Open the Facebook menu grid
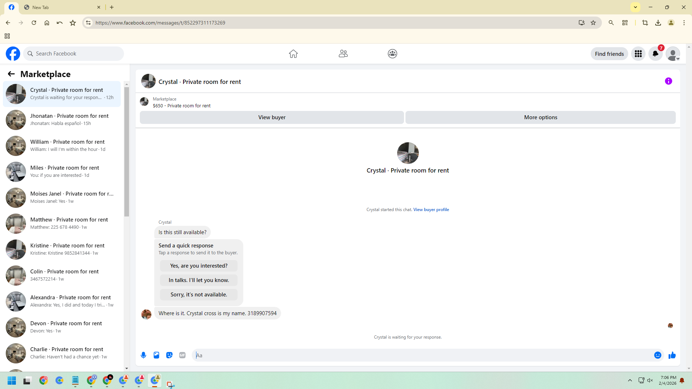This screenshot has height=389, width=692. [638, 54]
